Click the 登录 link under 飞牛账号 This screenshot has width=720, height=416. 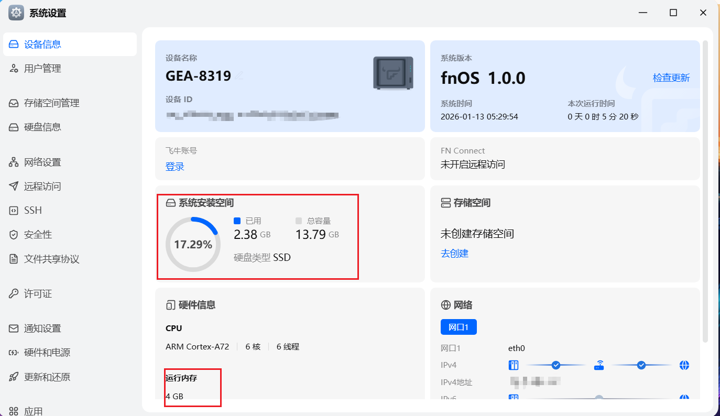tap(175, 167)
